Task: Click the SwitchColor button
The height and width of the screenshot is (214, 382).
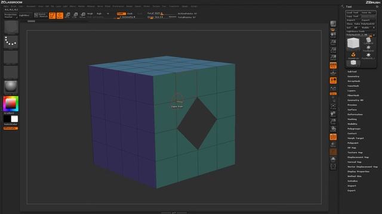Action: [x=11, y=124]
